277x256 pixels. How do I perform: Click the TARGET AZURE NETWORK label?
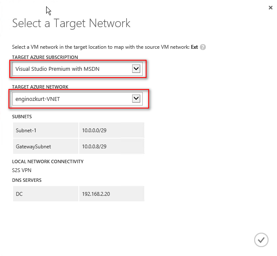pos(40,87)
